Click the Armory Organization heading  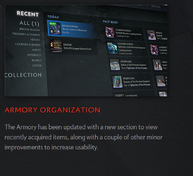52,110
